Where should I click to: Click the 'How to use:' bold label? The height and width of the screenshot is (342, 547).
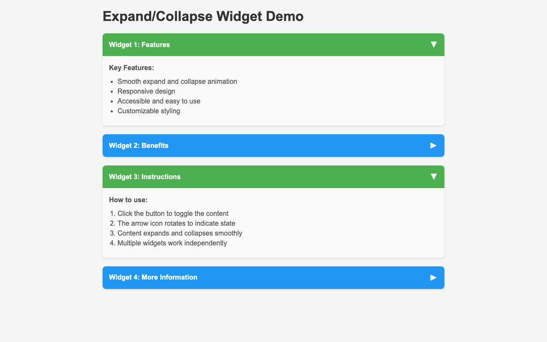[128, 200]
